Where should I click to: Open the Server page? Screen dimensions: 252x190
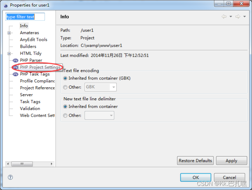[x=26, y=95]
